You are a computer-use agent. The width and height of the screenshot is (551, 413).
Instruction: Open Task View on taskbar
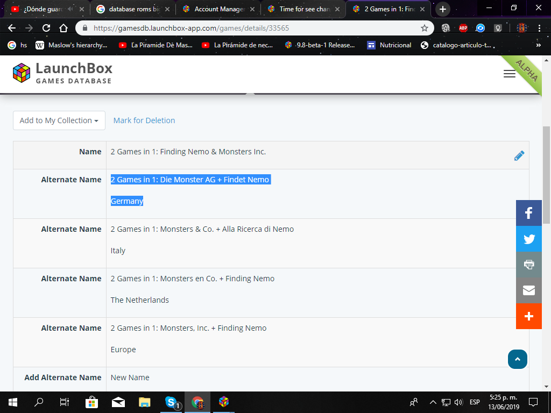65,402
